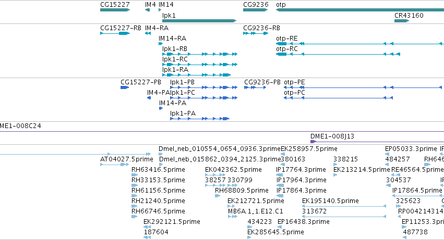The width and height of the screenshot is (444, 240).
Task: Select the otp-PE protein label
Action: point(294,82)
